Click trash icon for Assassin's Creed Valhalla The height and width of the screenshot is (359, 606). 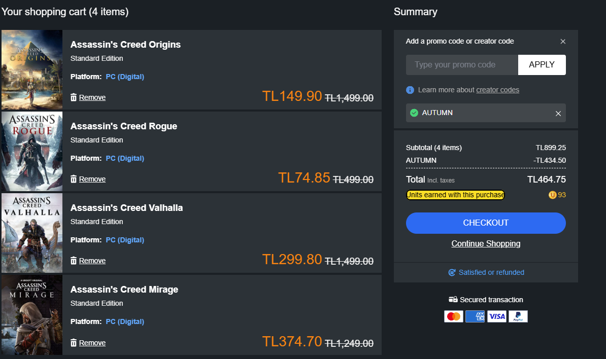[x=74, y=261]
